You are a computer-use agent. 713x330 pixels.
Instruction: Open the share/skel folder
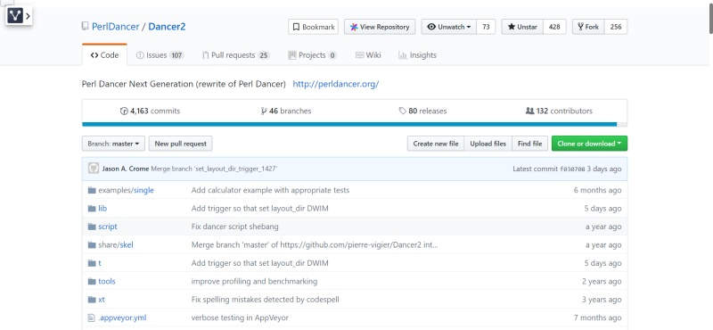point(116,245)
